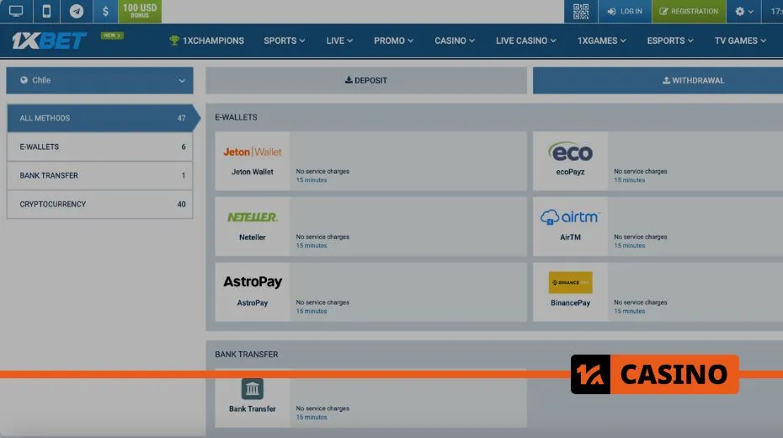
Task: Select the BANK TRANSFER category
Action: (x=100, y=175)
